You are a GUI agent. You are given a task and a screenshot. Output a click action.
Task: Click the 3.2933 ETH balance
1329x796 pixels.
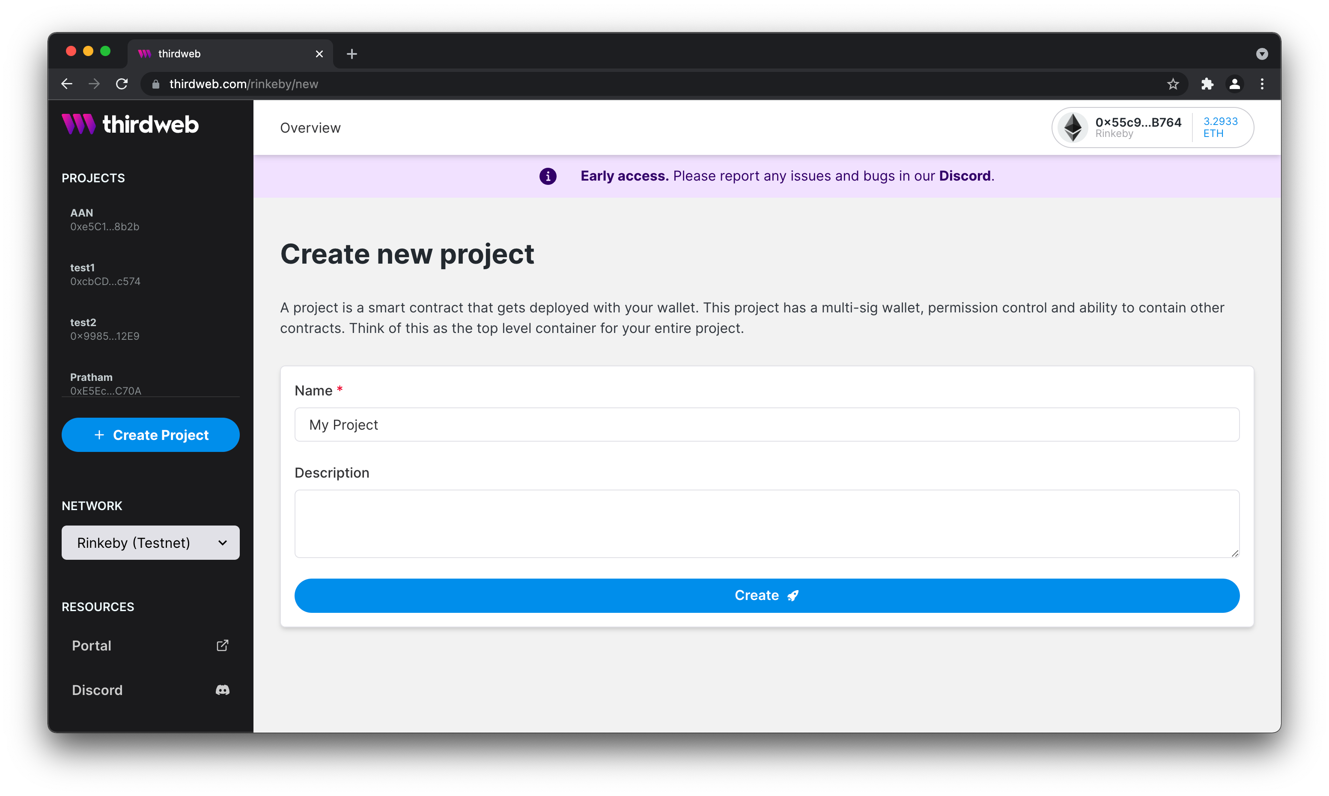click(x=1220, y=127)
